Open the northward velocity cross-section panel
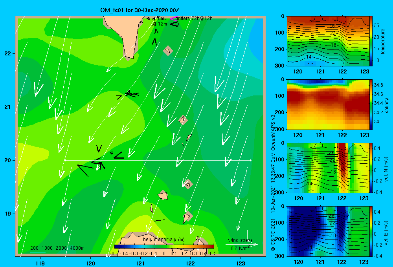This screenshot has height=267, width=393. coord(328,168)
